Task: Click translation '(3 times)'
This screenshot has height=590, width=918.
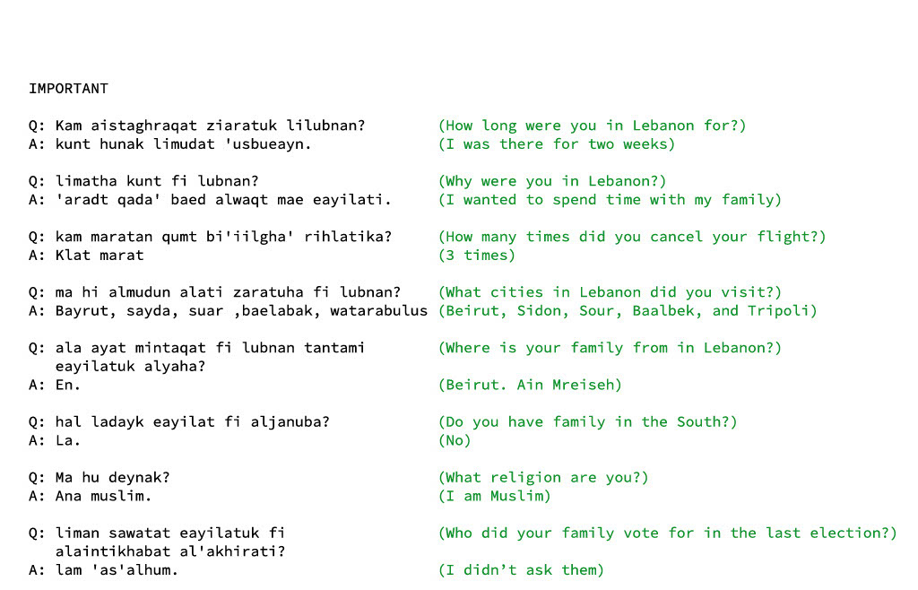Action: [477, 256]
